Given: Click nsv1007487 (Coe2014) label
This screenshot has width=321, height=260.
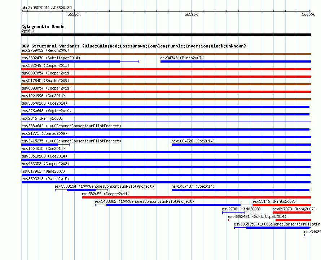Looking at the screenshot, I should [193, 186].
